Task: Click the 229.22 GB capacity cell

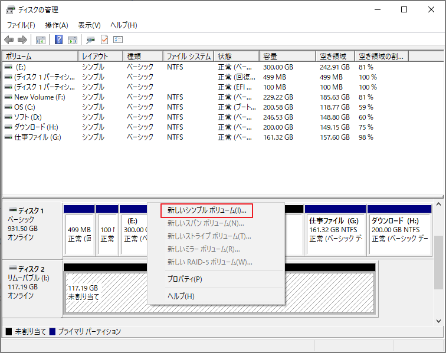Action: tap(278, 97)
